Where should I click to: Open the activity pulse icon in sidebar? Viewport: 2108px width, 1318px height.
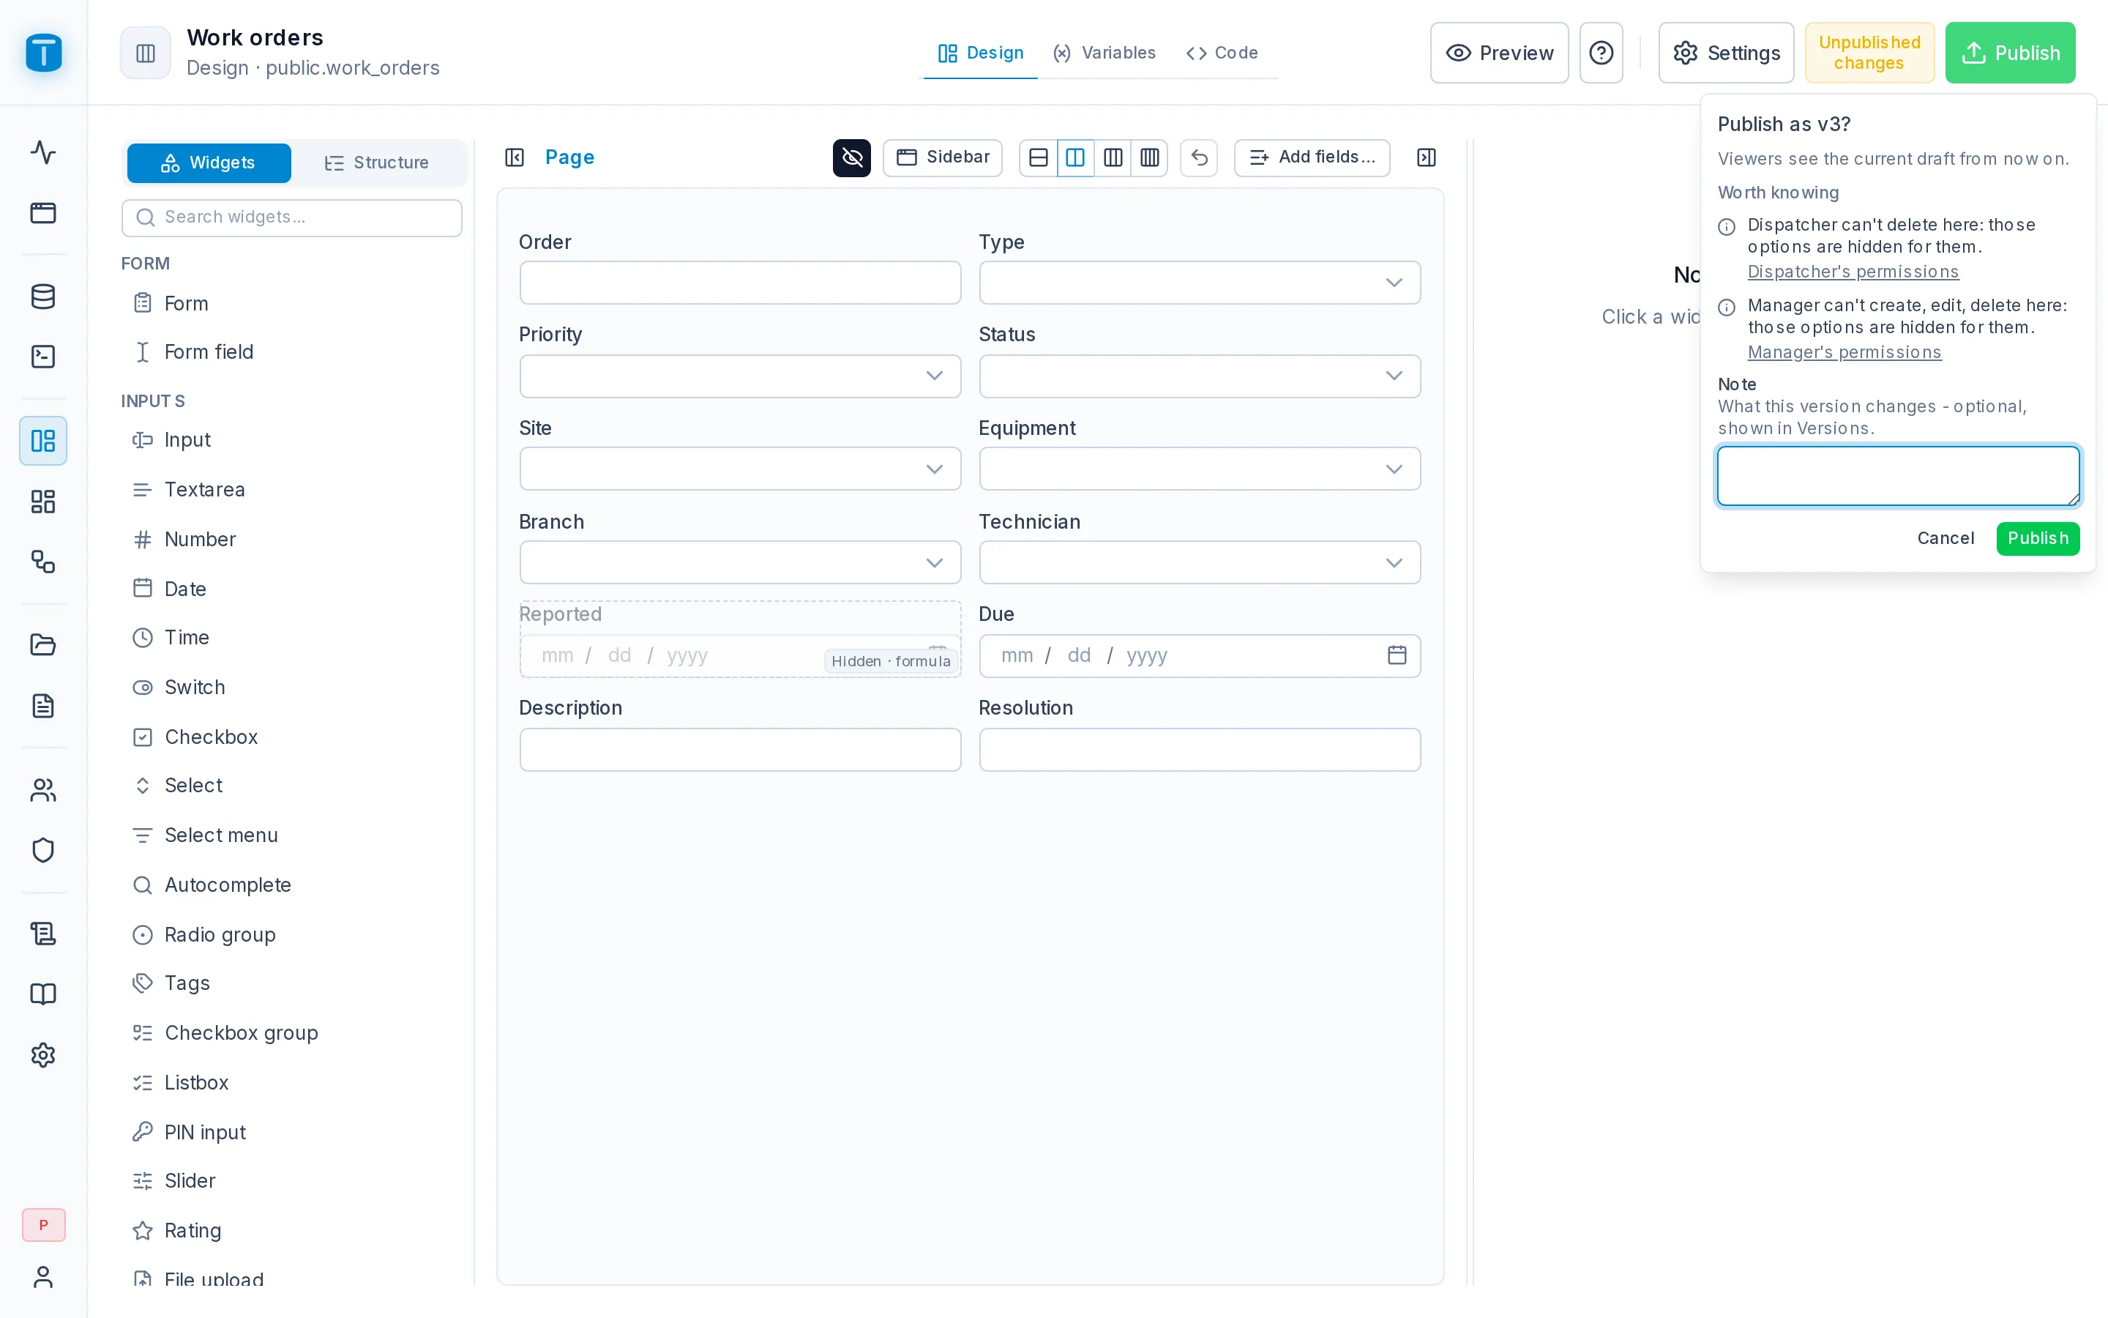pyautogui.click(x=44, y=152)
